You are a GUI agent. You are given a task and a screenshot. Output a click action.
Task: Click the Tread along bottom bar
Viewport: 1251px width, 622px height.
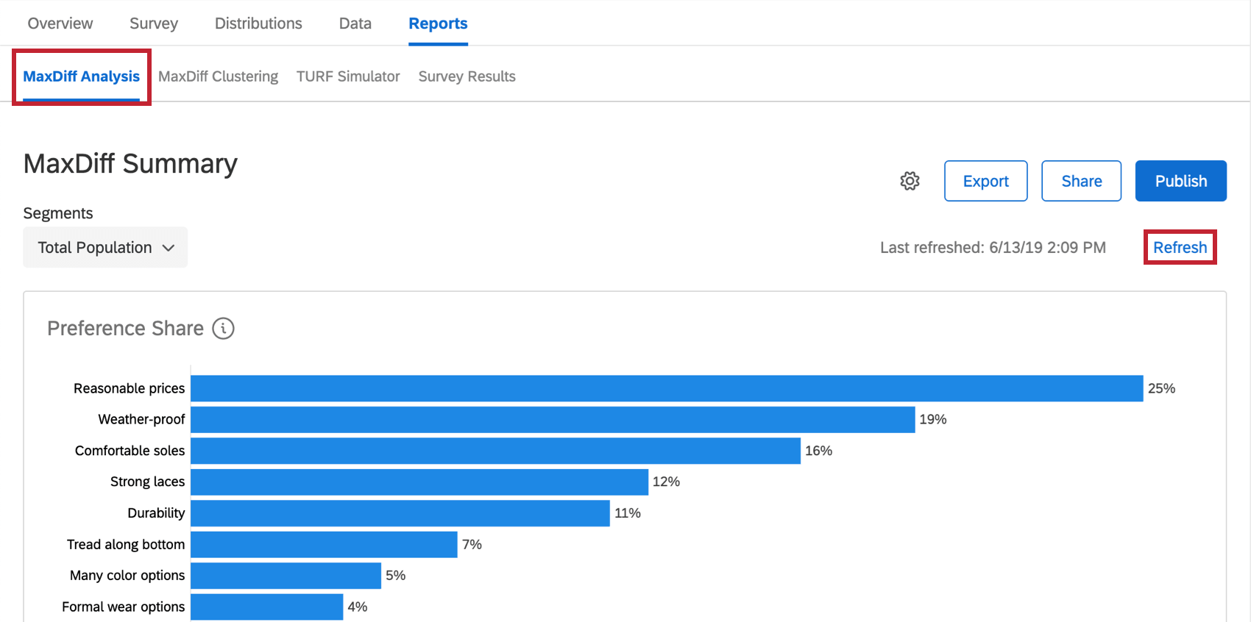point(324,544)
